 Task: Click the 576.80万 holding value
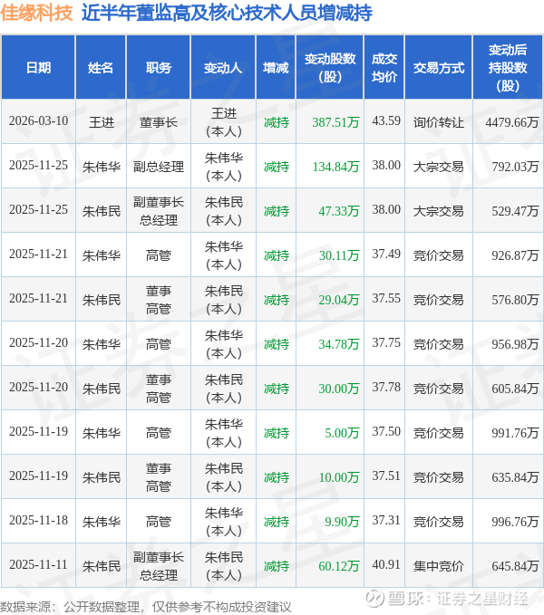tap(515, 300)
